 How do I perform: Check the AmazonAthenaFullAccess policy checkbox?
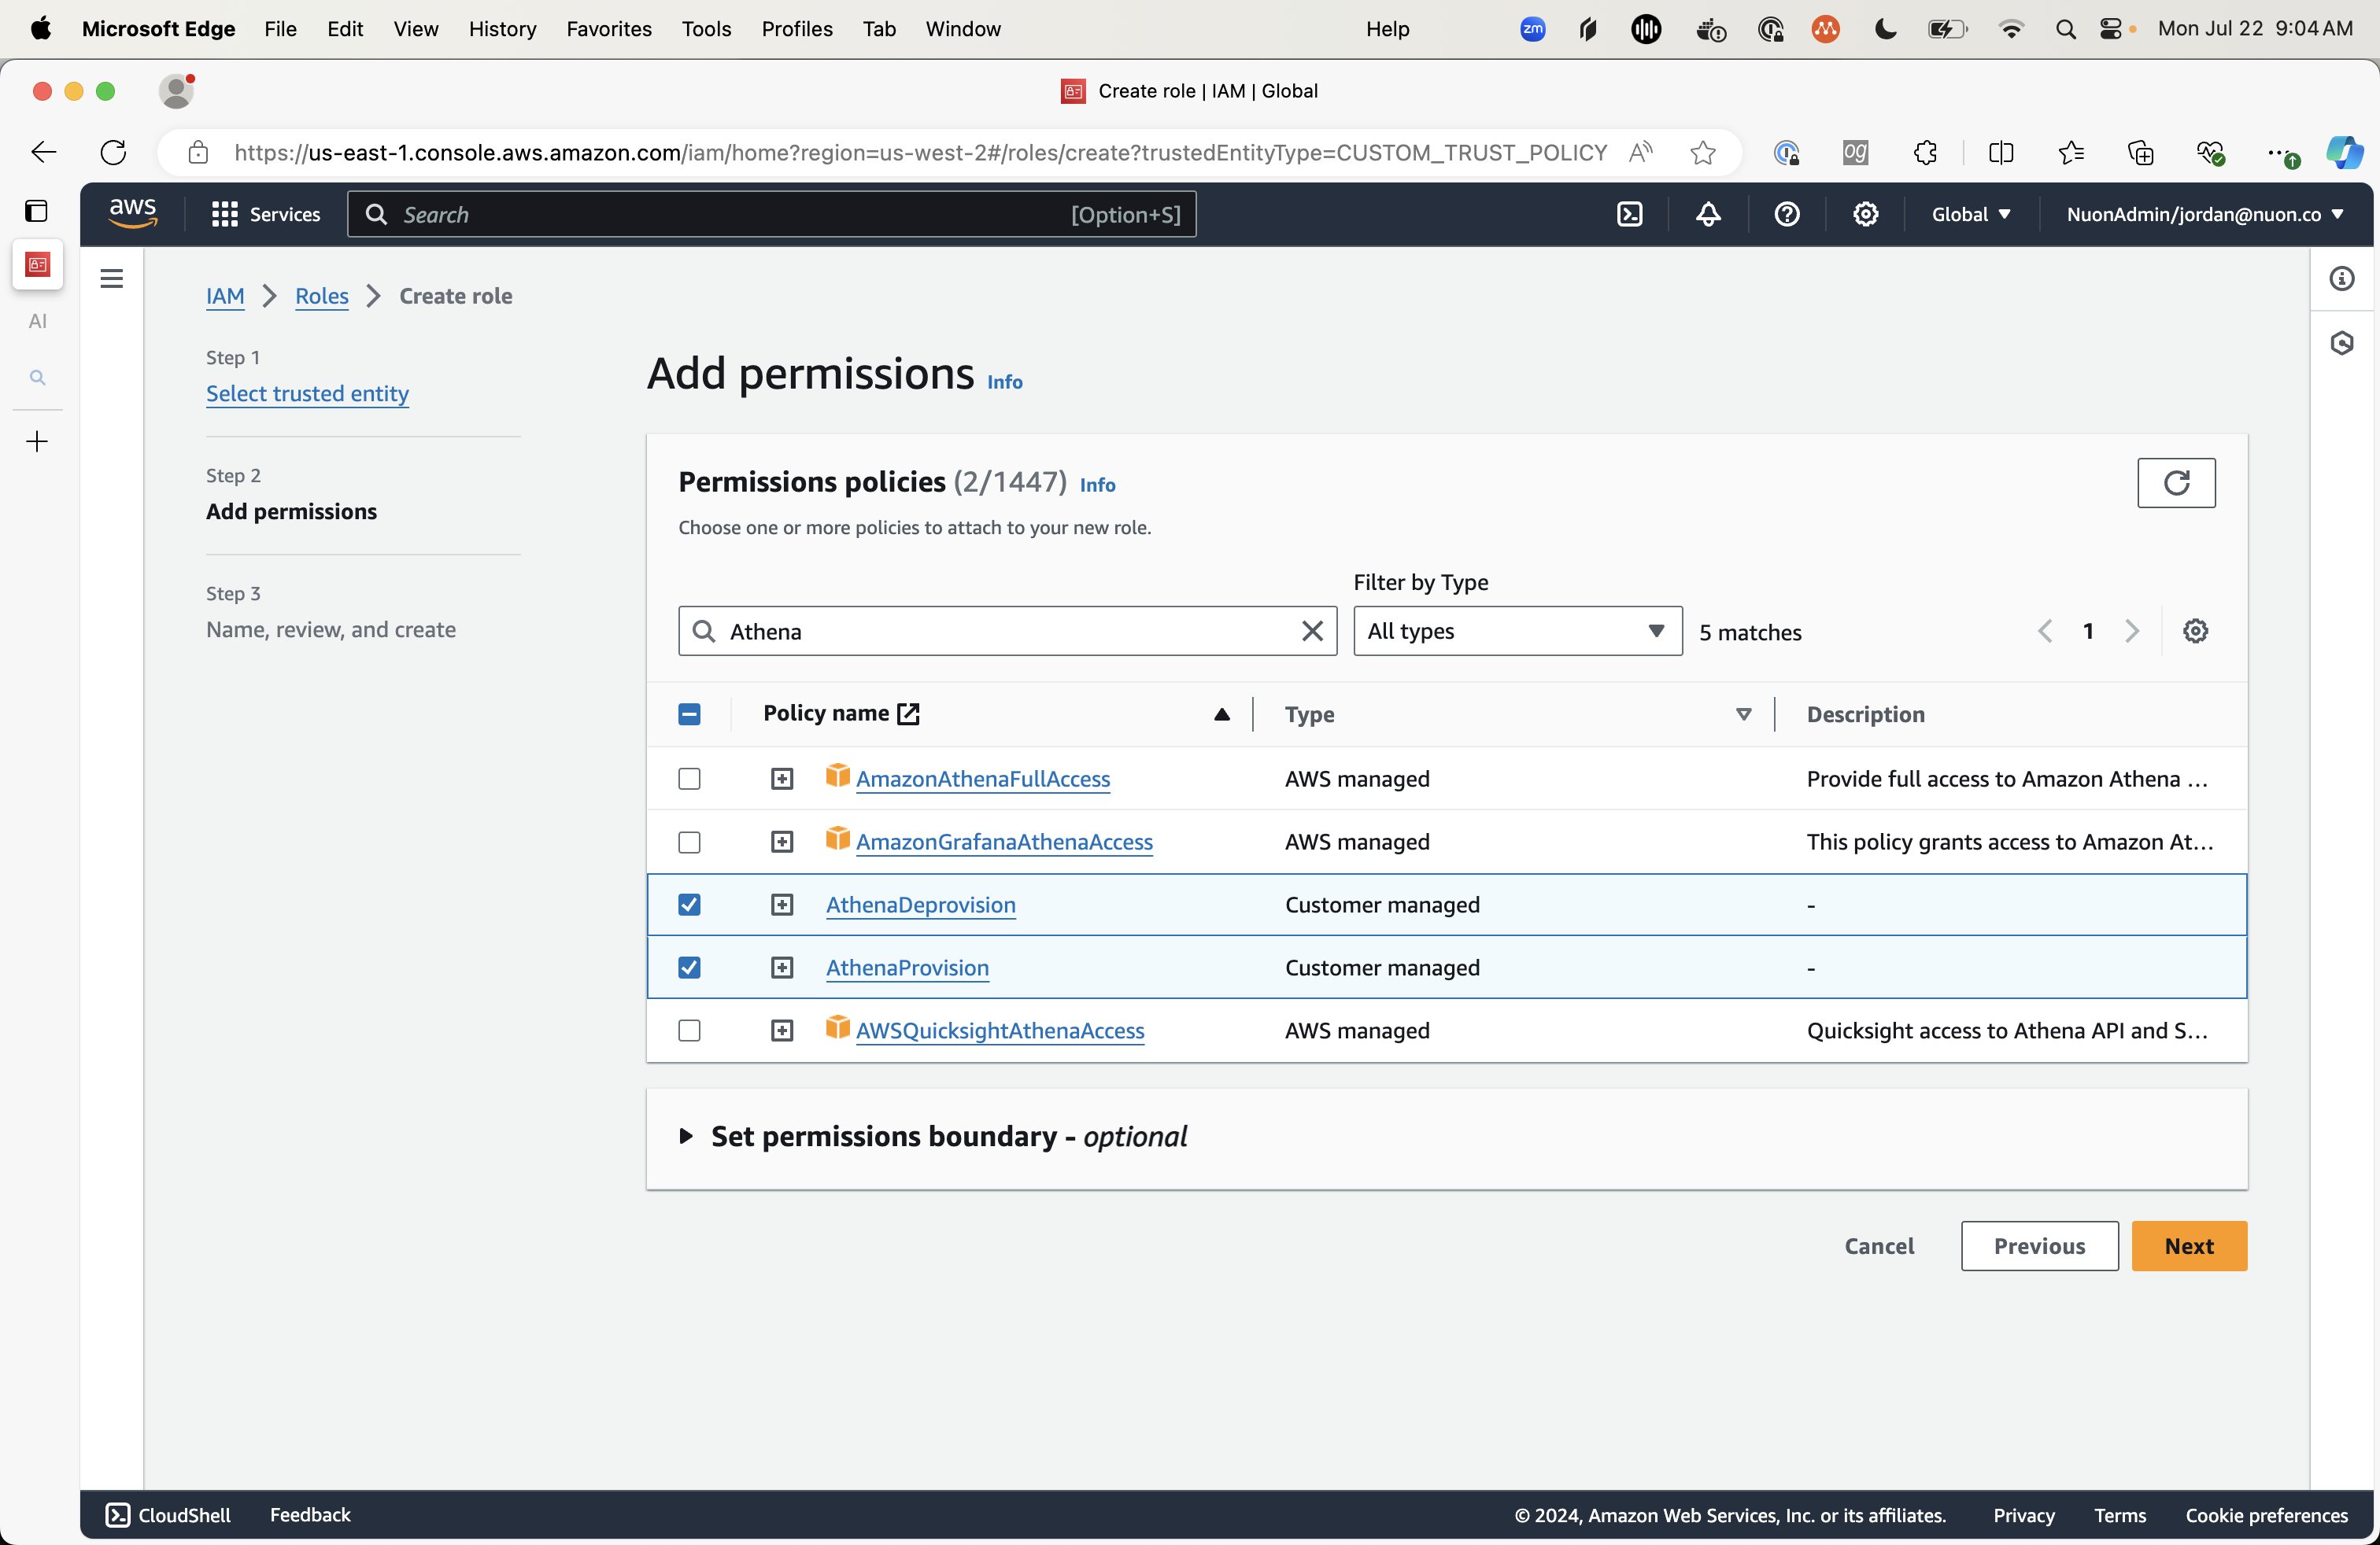(x=689, y=779)
